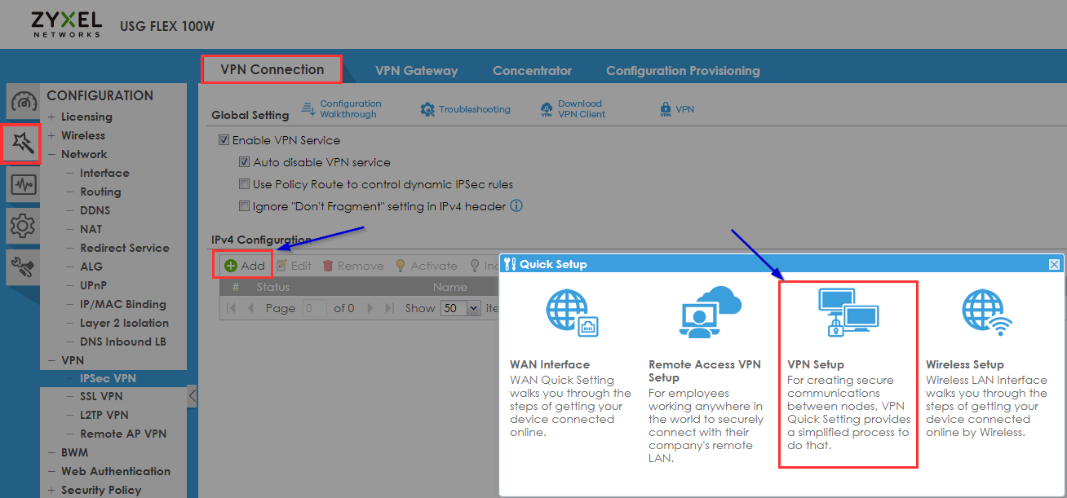The height and width of the screenshot is (498, 1067).
Task: Click the Page number input field
Action: pyautogui.click(x=313, y=308)
